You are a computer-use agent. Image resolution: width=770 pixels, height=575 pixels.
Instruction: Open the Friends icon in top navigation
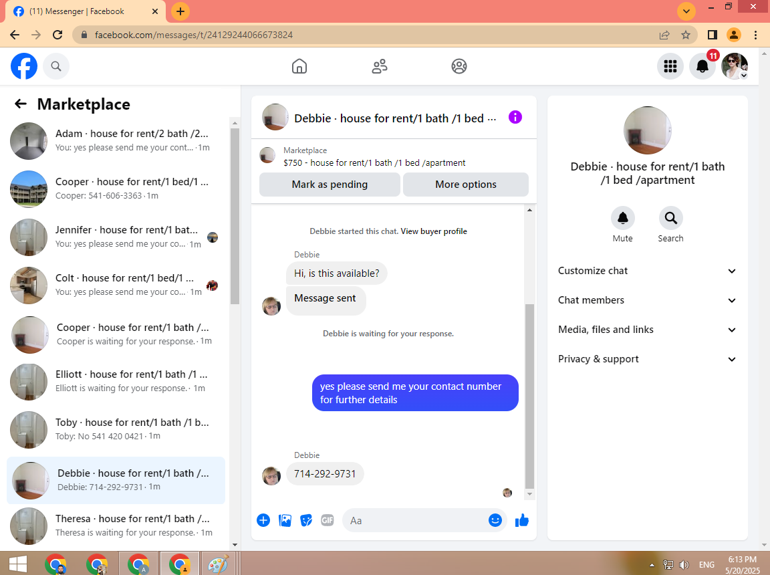(x=379, y=66)
